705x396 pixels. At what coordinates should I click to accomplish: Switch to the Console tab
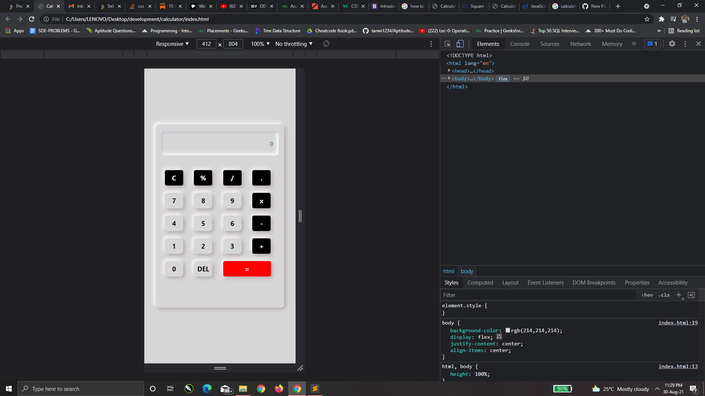(520, 44)
